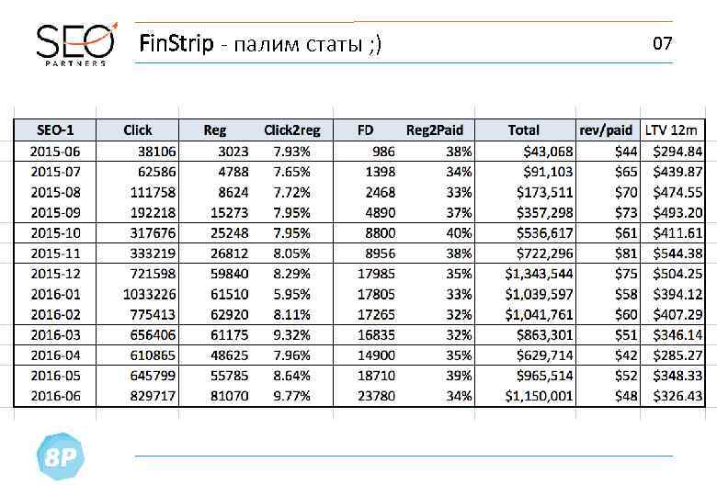Click the rev/paid column header
This screenshot has height=496, width=717.
coord(606,130)
